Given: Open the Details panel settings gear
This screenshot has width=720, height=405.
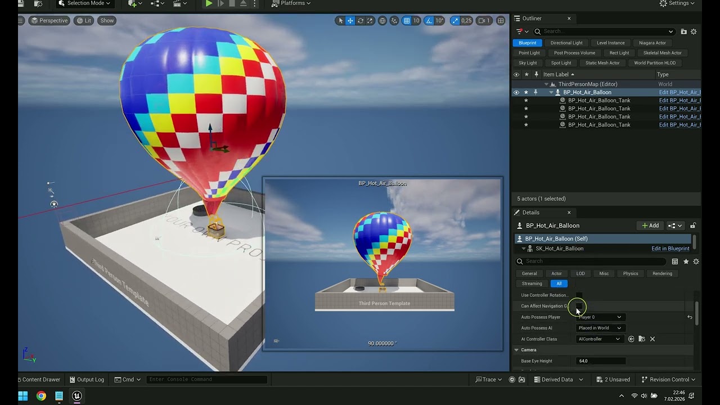Looking at the screenshot, I should coord(696,262).
